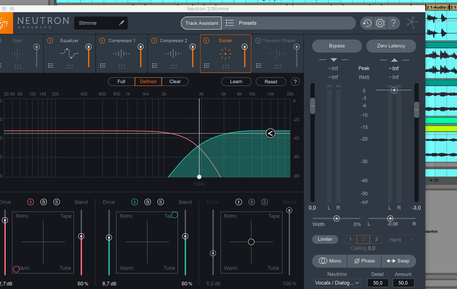
Task: Click the Bypass button
Action: [x=337, y=46]
